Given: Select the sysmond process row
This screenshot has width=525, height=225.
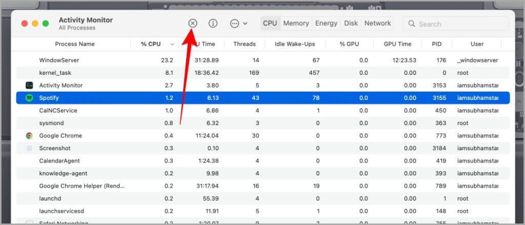Looking at the screenshot, I should click(x=263, y=123).
